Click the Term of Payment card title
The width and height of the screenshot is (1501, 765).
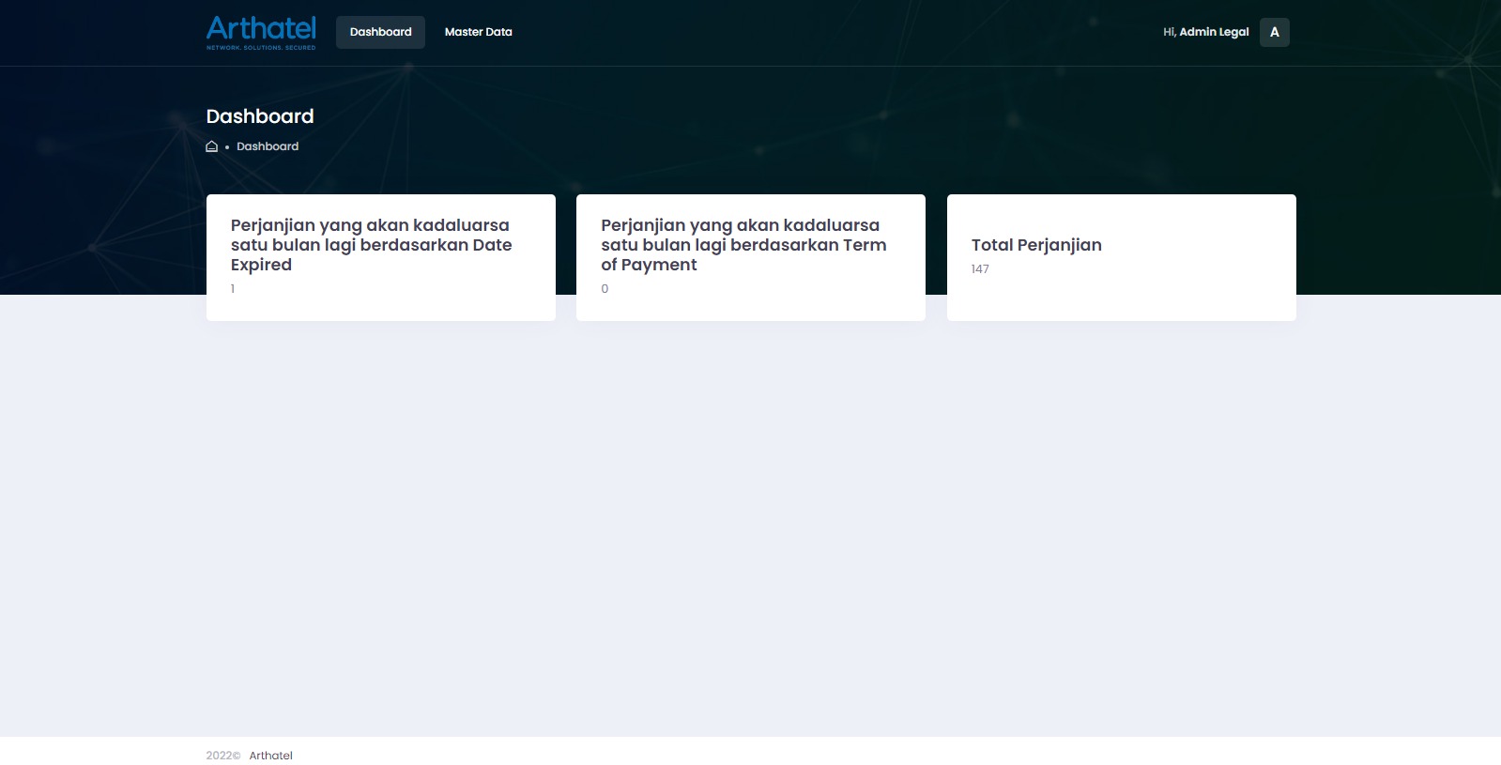(x=743, y=245)
